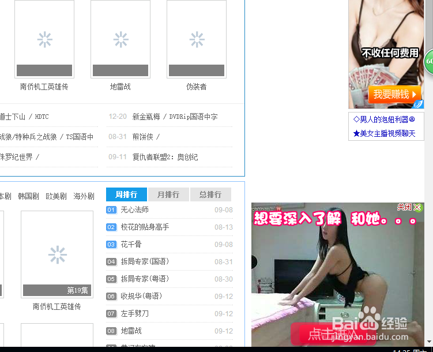Open the 地雷战 title under top poster
Viewport: 433px width, 352px height.
point(121,87)
